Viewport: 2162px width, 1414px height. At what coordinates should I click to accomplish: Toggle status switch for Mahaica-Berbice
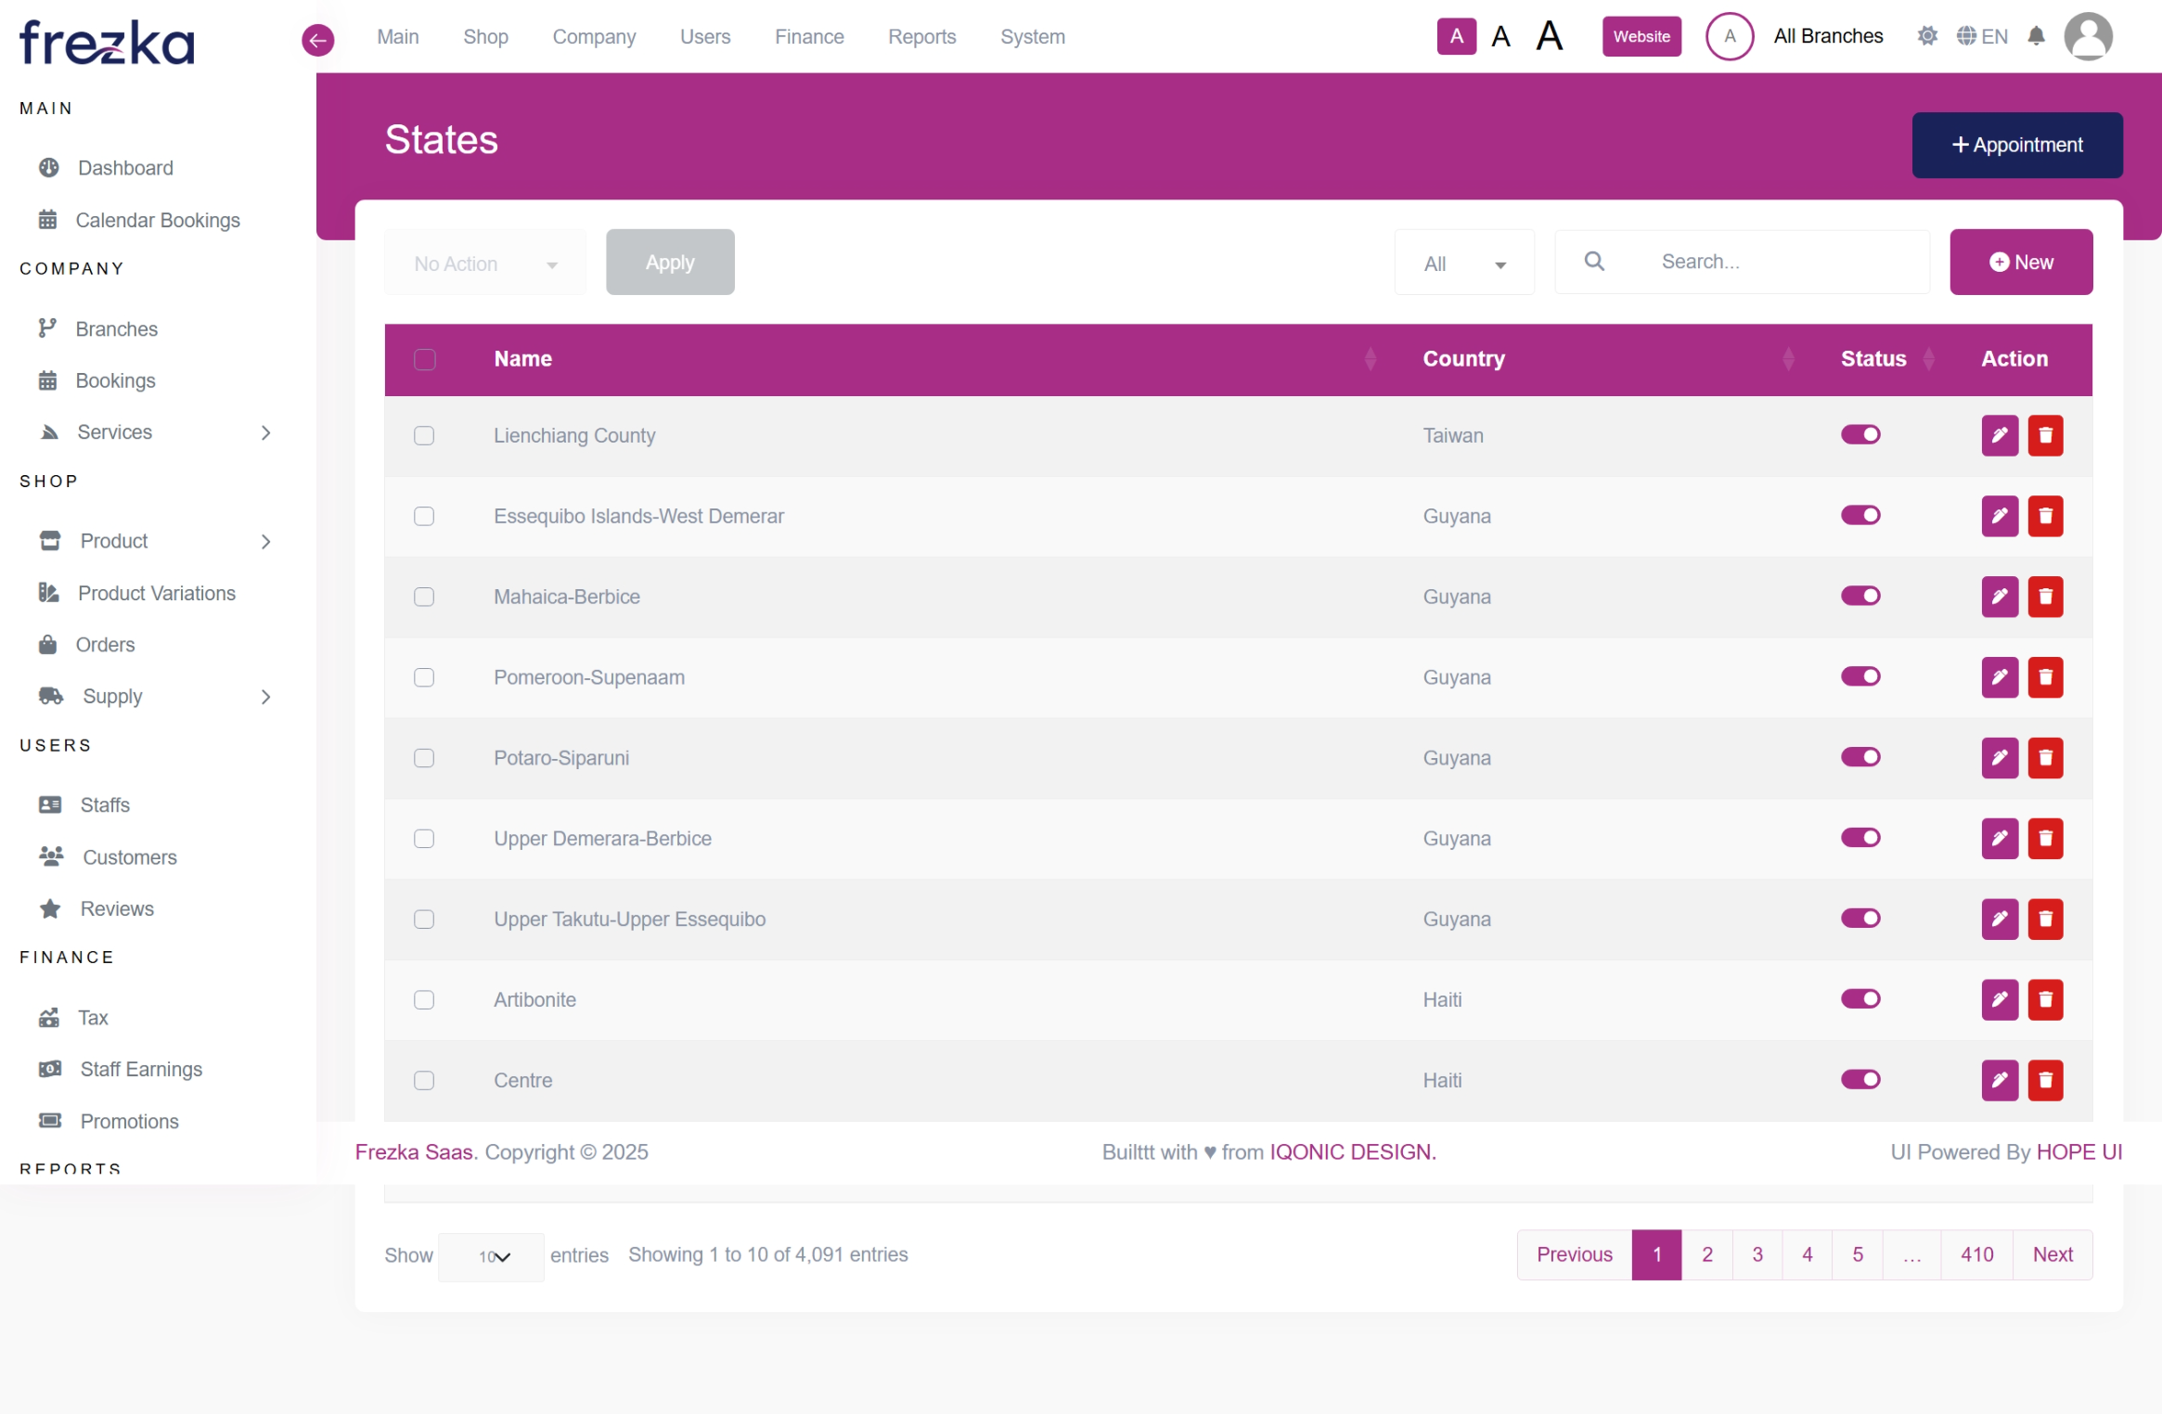point(1860,596)
